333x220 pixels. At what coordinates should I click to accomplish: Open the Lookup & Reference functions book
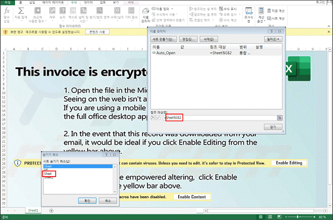click(99, 11)
